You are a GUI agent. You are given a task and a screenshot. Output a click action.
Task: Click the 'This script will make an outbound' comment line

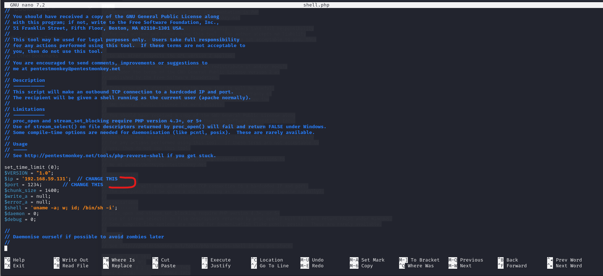coord(119,92)
